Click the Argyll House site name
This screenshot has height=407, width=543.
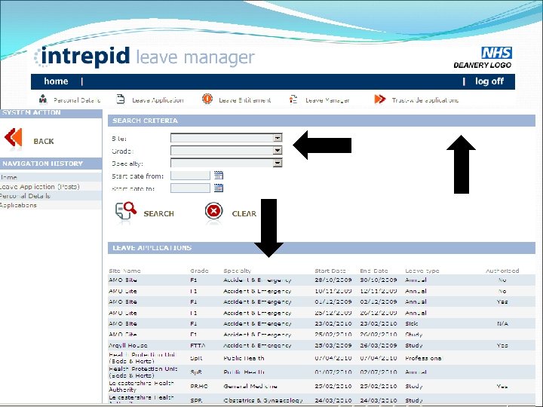click(128, 345)
